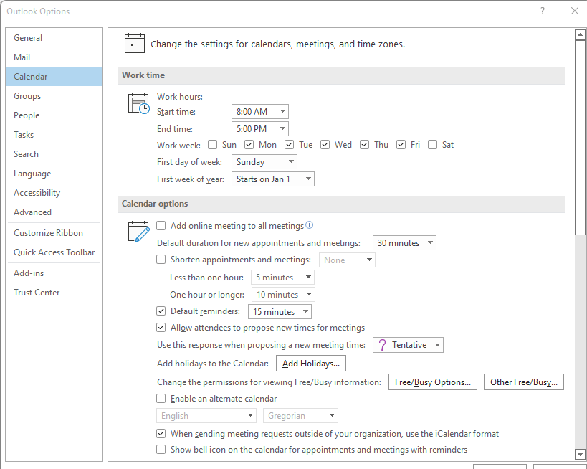Enable the Sat work week checkbox
The image size is (587, 469).
pos(432,145)
